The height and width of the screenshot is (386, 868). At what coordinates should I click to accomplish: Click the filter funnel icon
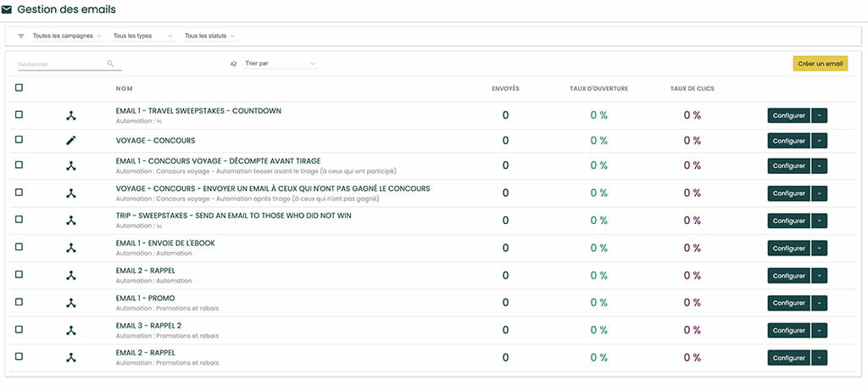[x=21, y=36]
